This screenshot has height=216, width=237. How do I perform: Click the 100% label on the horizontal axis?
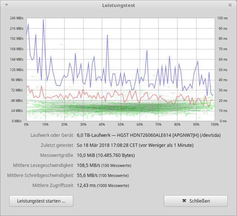[214, 125]
